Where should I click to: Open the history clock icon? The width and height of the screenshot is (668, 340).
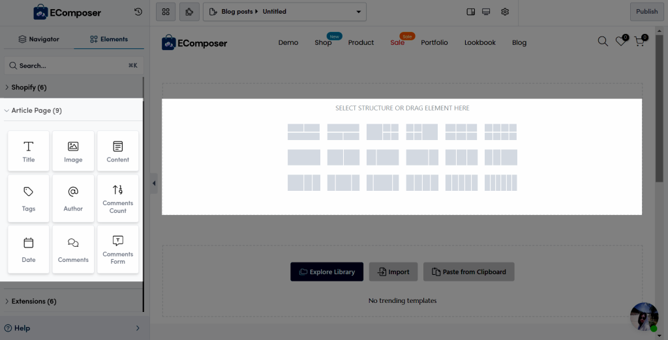coord(138,12)
